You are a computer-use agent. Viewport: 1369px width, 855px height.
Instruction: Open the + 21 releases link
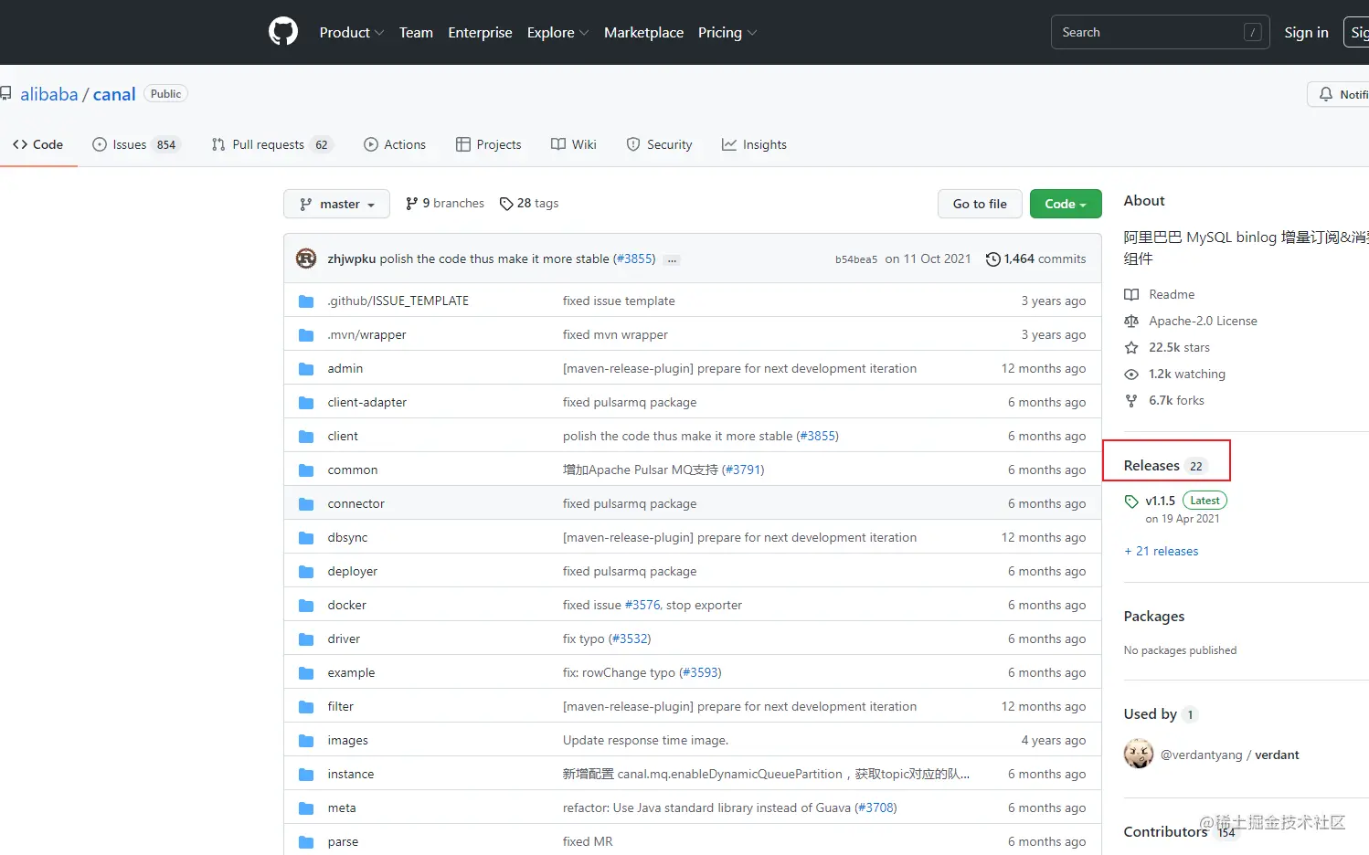[1161, 551]
